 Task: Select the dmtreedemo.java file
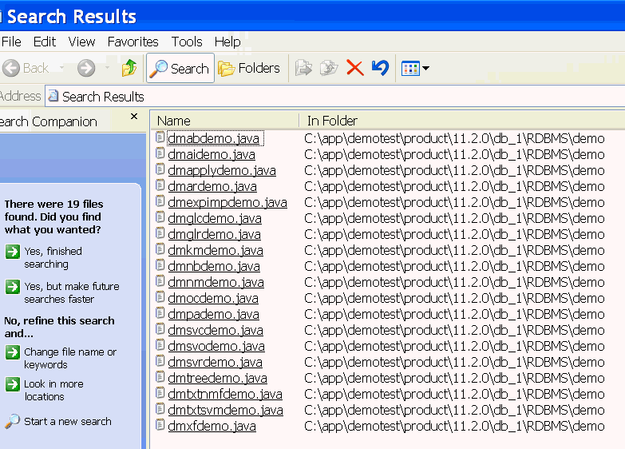point(217,378)
